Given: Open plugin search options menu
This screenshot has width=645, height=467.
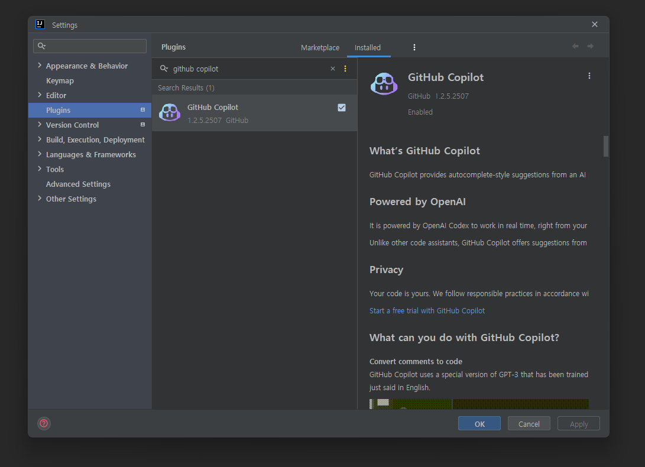Looking at the screenshot, I should 345,69.
